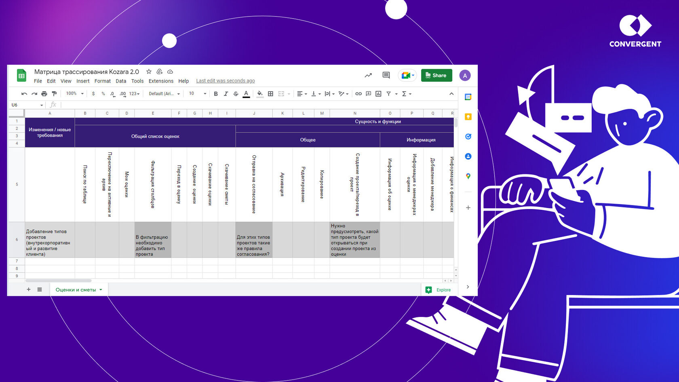Open the Format menu
679x382 pixels.
tap(103, 81)
